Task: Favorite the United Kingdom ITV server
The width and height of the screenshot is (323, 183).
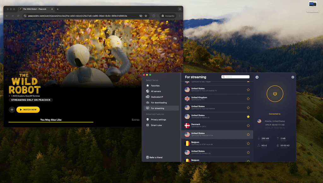Action: [248, 99]
